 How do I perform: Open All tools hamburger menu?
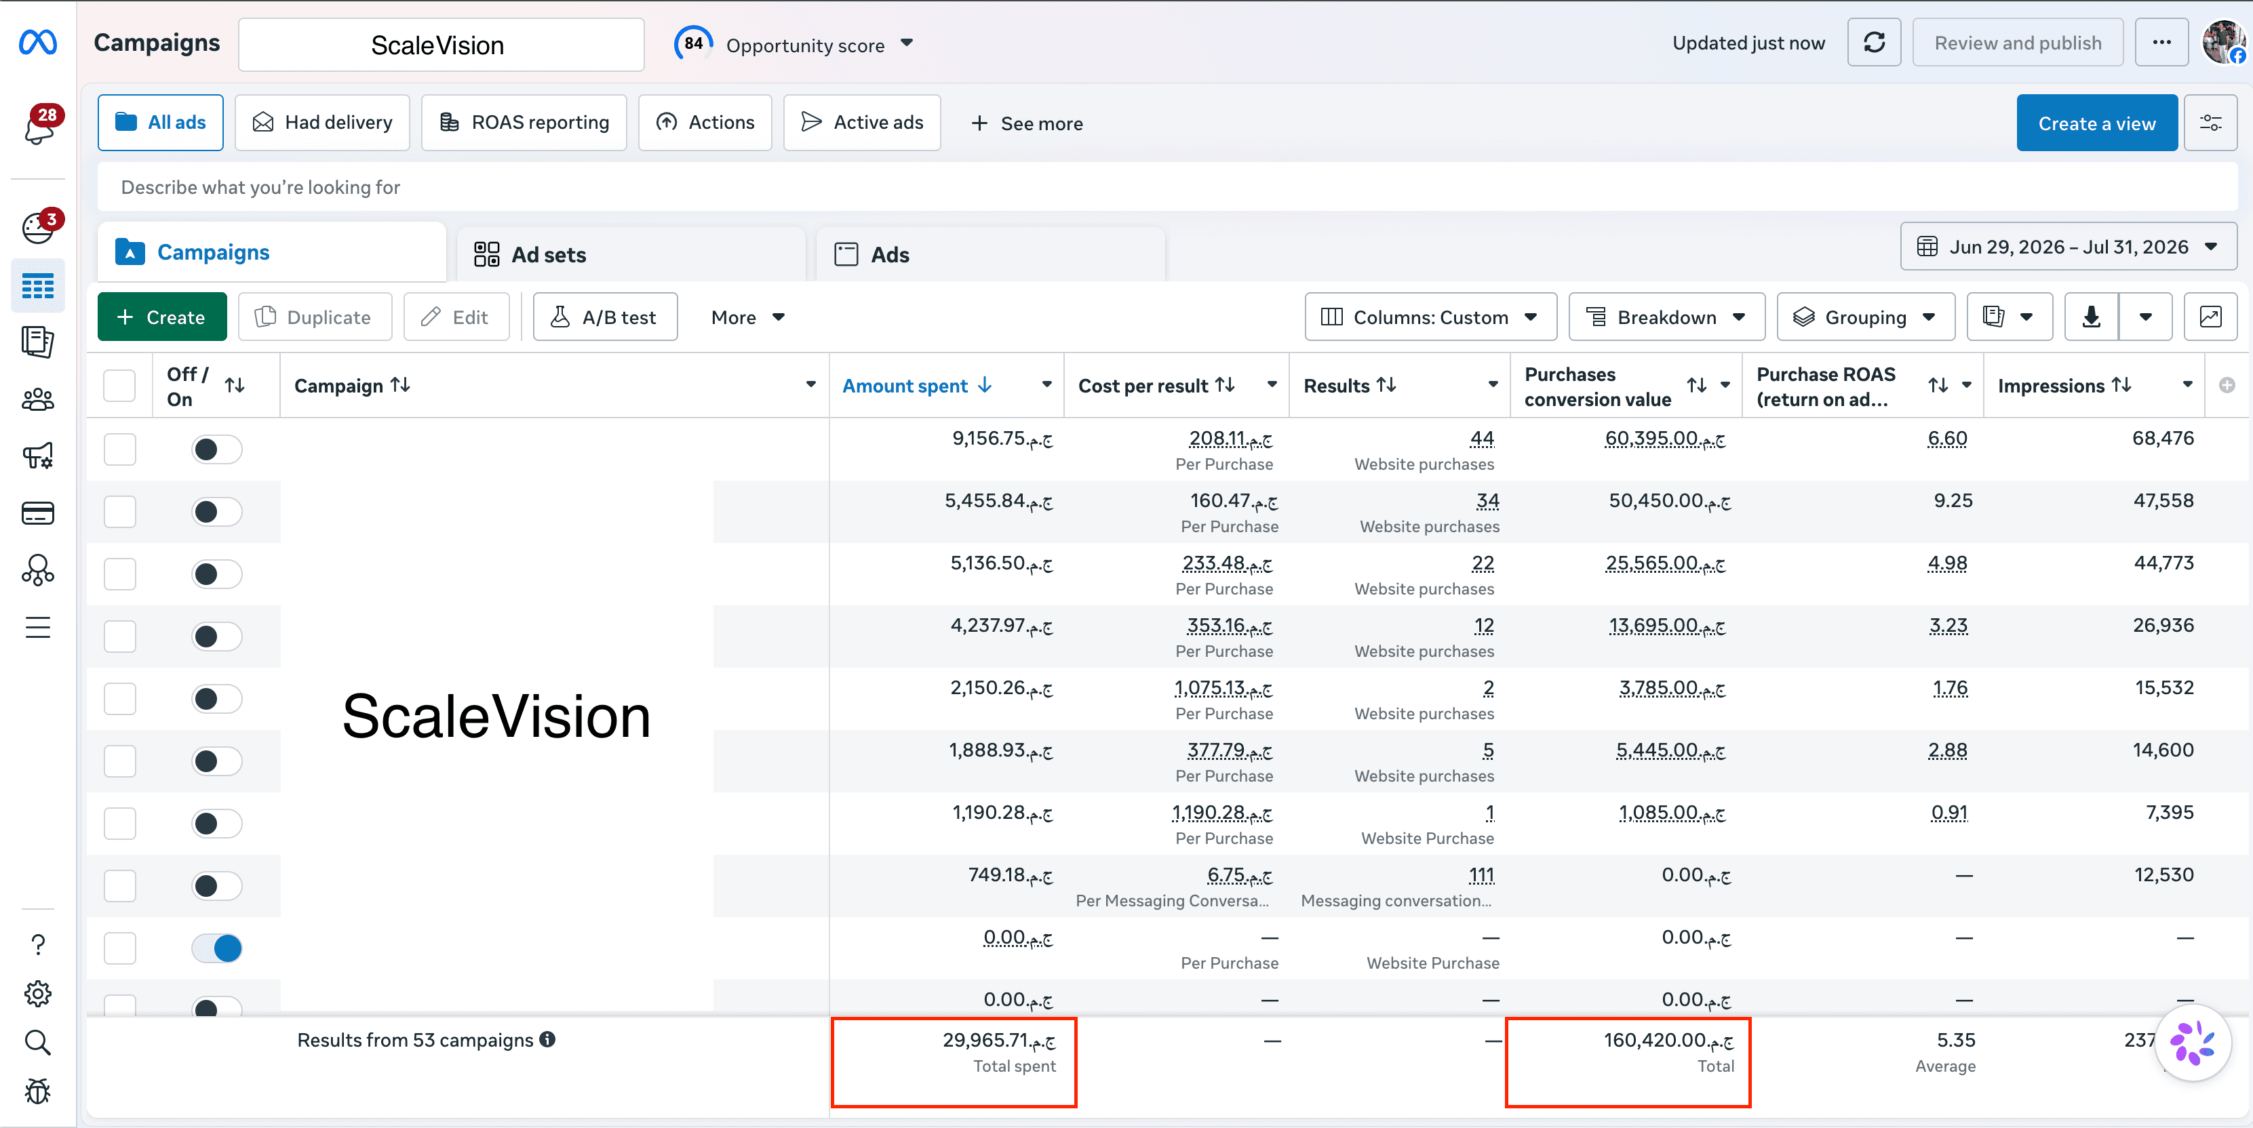point(37,627)
